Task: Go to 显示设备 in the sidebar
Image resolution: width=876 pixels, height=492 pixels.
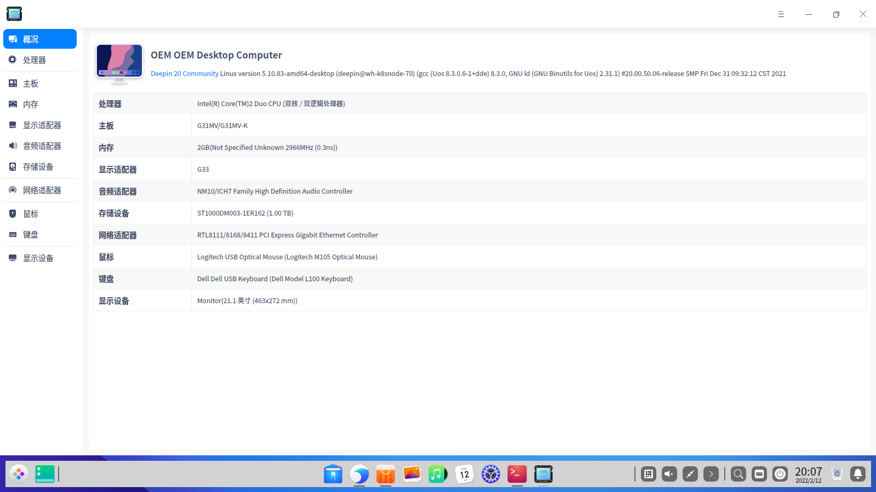Action: pyautogui.click(x=40, y=258)
